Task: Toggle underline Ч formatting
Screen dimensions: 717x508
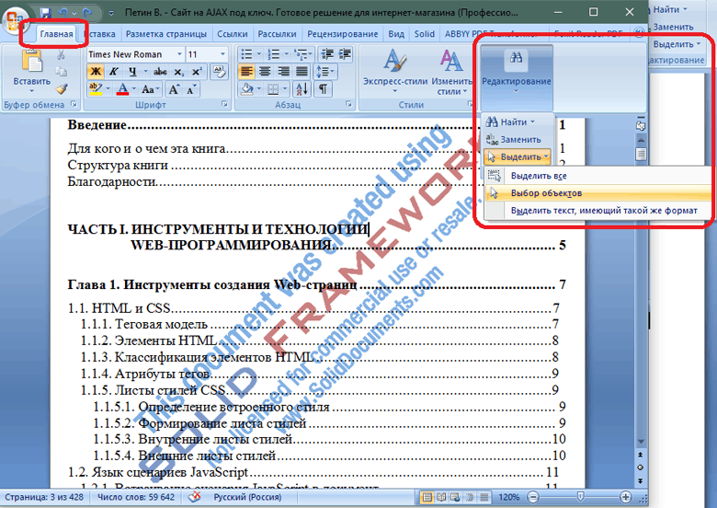Action: tap(132, 72)
